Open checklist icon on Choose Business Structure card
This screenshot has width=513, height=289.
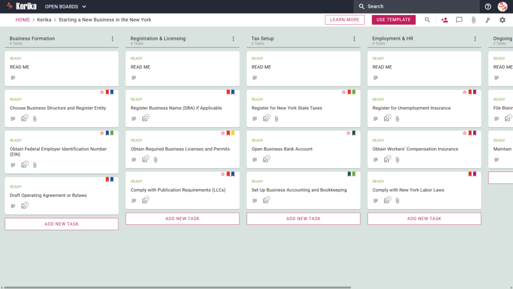[x=25, y=118]
